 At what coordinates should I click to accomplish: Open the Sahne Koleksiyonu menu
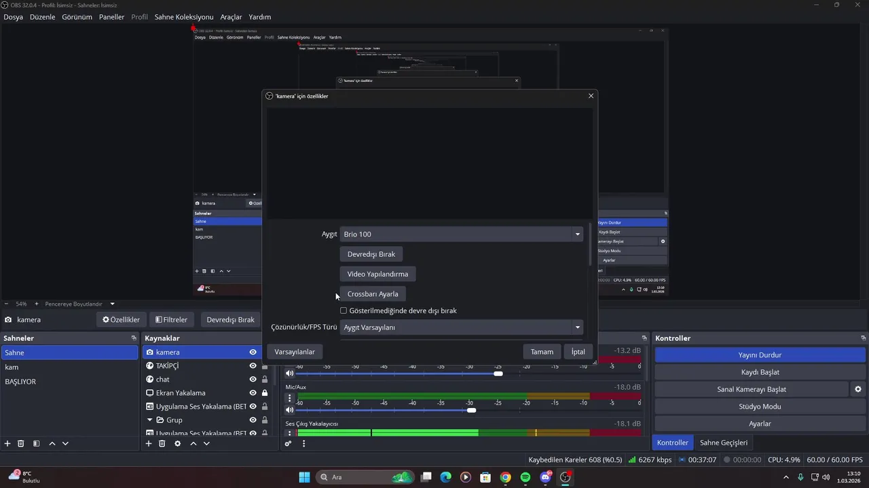[184, 17]
